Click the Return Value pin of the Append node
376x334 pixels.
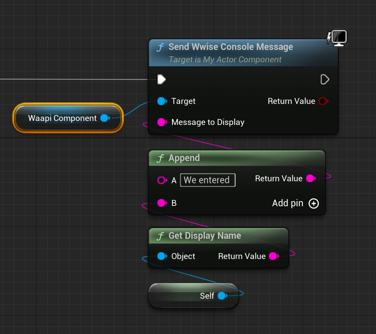pyautogui.click(x=311, y=179)
